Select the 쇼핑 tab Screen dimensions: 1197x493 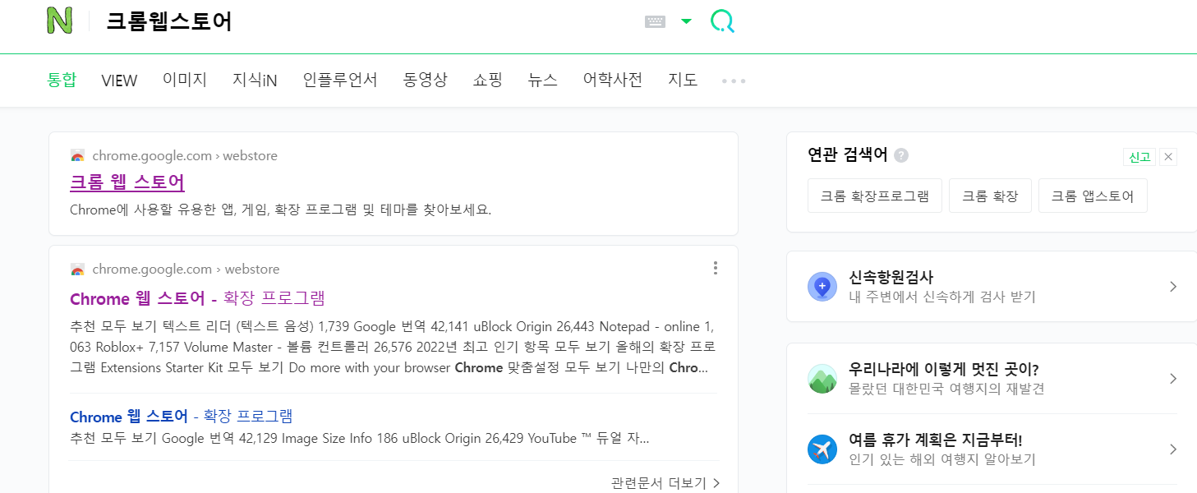tap(488, 80)
